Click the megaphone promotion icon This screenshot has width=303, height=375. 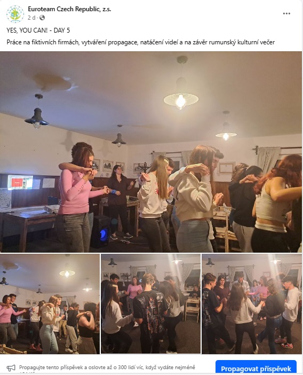pos(11,368)
